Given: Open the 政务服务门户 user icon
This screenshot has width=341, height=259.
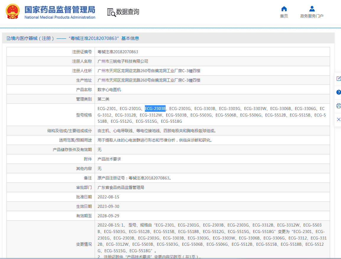Looking at the screenshot, I should [x=312, y=9].
